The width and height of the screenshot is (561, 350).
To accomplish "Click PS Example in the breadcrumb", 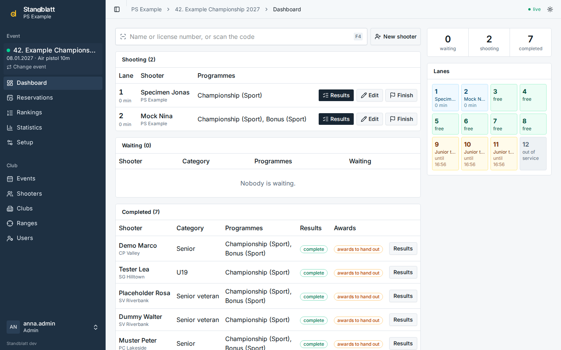I will pyautogui.click(x=146, y=9).
